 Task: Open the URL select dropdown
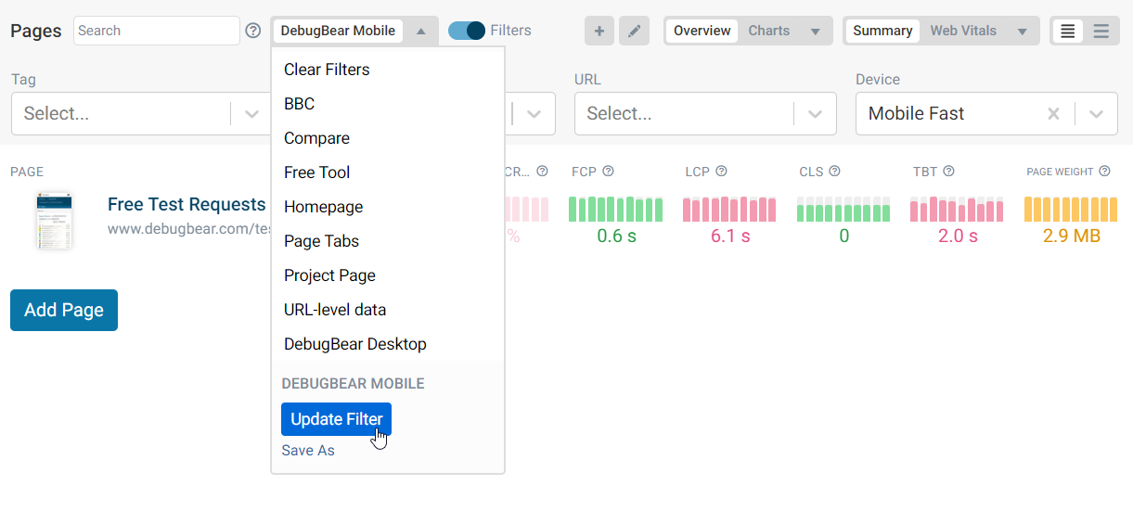click(x=705, y=114)
